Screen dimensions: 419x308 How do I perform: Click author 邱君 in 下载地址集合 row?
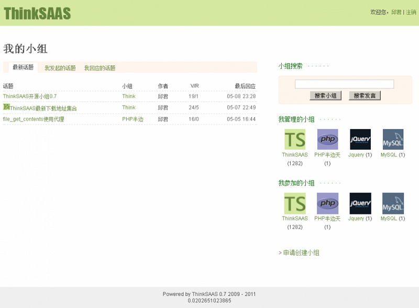coord(163,108)
